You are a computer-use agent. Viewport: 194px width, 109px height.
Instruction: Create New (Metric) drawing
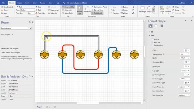click(x=7, y=7)
